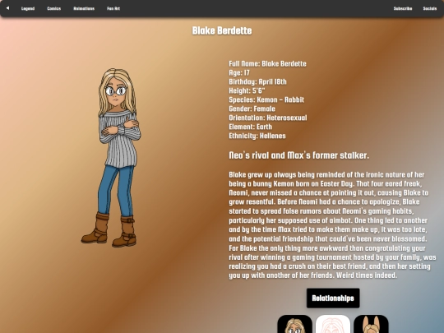Click the 'Element: Earth' line
The height and width of the screenshot is (333, 444).
click(251, 127)
